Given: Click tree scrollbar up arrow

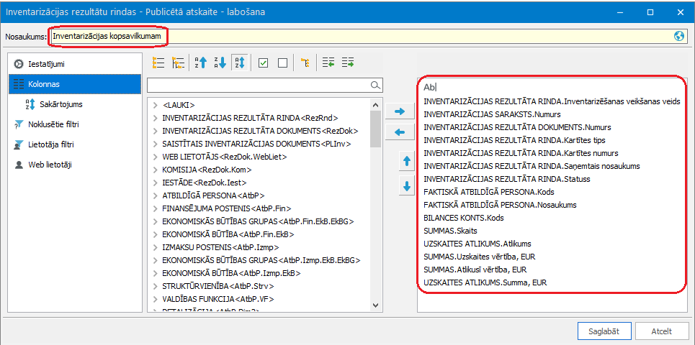Looking at the screenshot, I should click(x=375, y=105).
